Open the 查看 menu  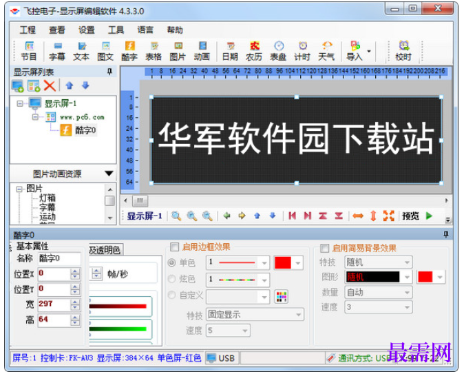point(57,30)
